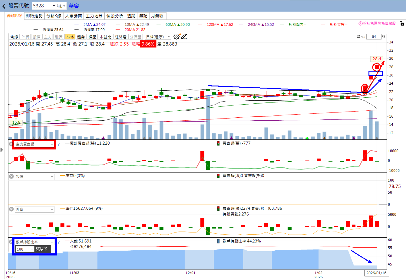Open the 主力買賣超 indicator dropdown
The image size is (406, 279).
click(34, 144)
